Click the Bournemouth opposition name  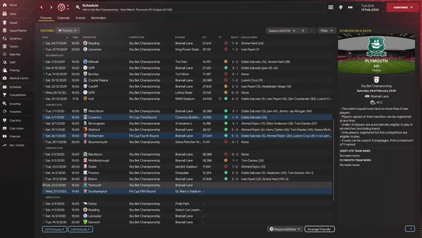click(97, 142)
